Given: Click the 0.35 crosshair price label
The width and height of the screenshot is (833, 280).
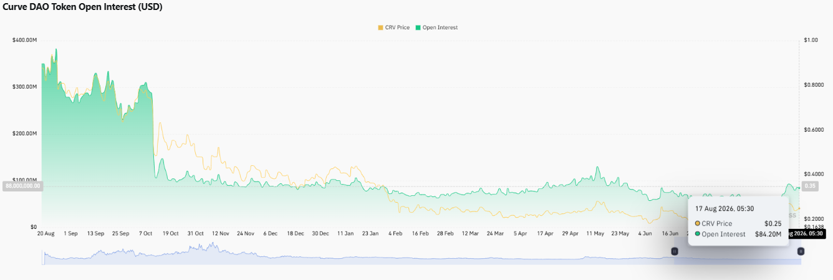Looking at the screenshot, I should (811, 186).
